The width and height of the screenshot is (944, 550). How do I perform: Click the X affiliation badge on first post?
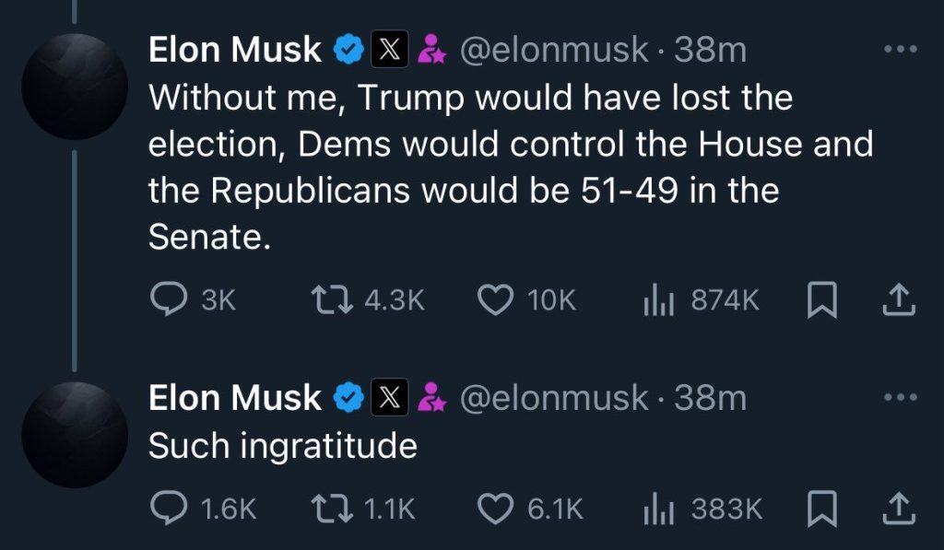click(x=390, y=49)
